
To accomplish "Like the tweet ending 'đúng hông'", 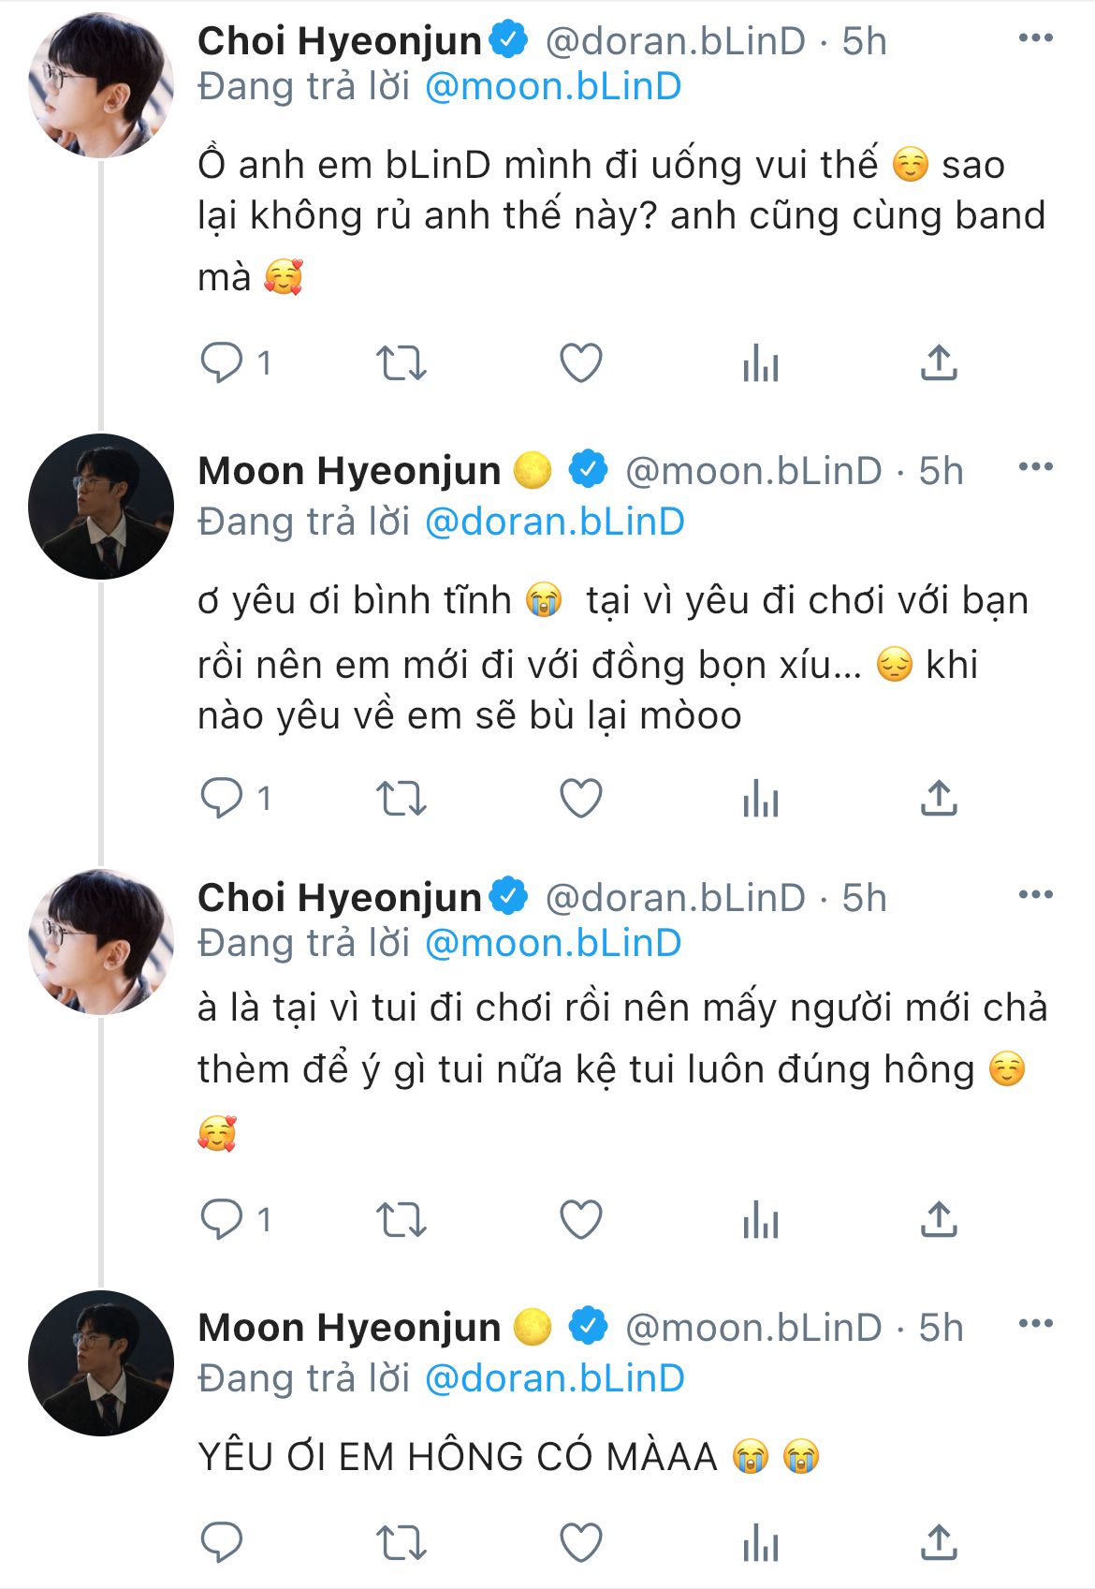I will (x=580, y=1220).
